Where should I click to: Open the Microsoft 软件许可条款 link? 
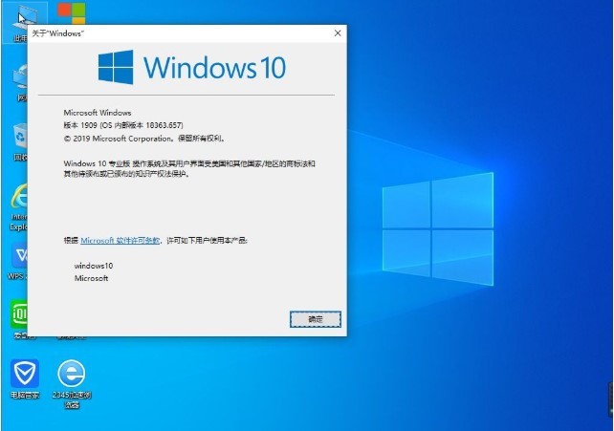(122, 241)
